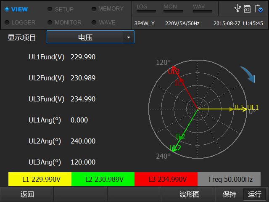Select the VIEW mode indicator
The width and height of the screenshot is (269, 202).
pos(16,9)
